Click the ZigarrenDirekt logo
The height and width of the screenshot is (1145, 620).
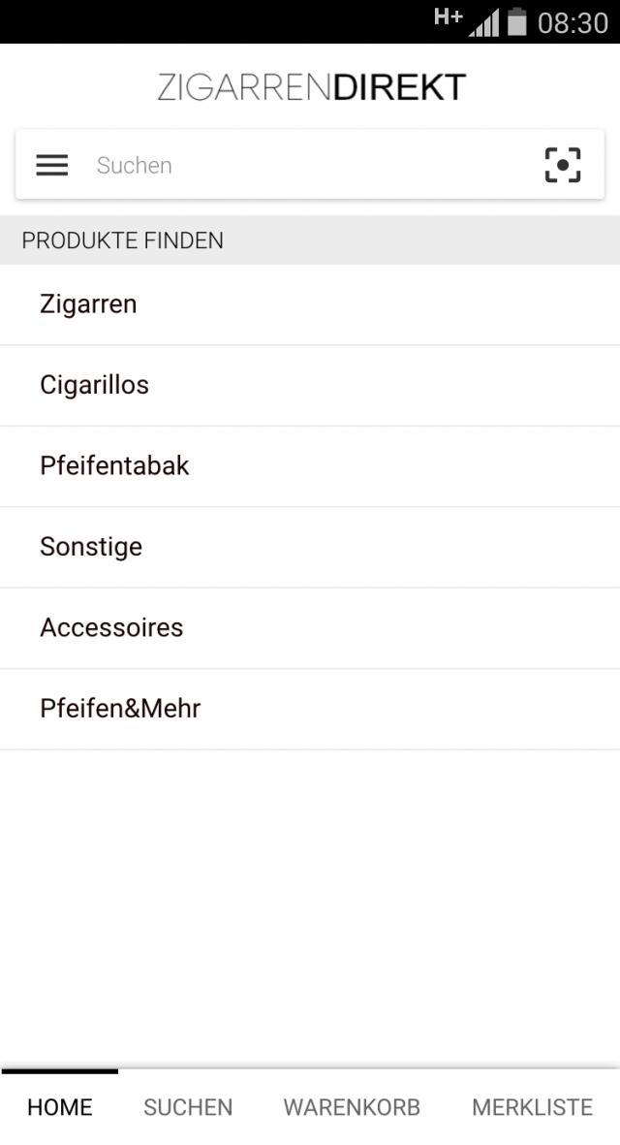coord(311,87)
